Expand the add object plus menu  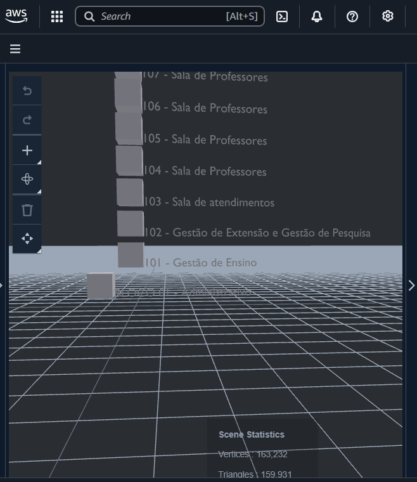27,150
